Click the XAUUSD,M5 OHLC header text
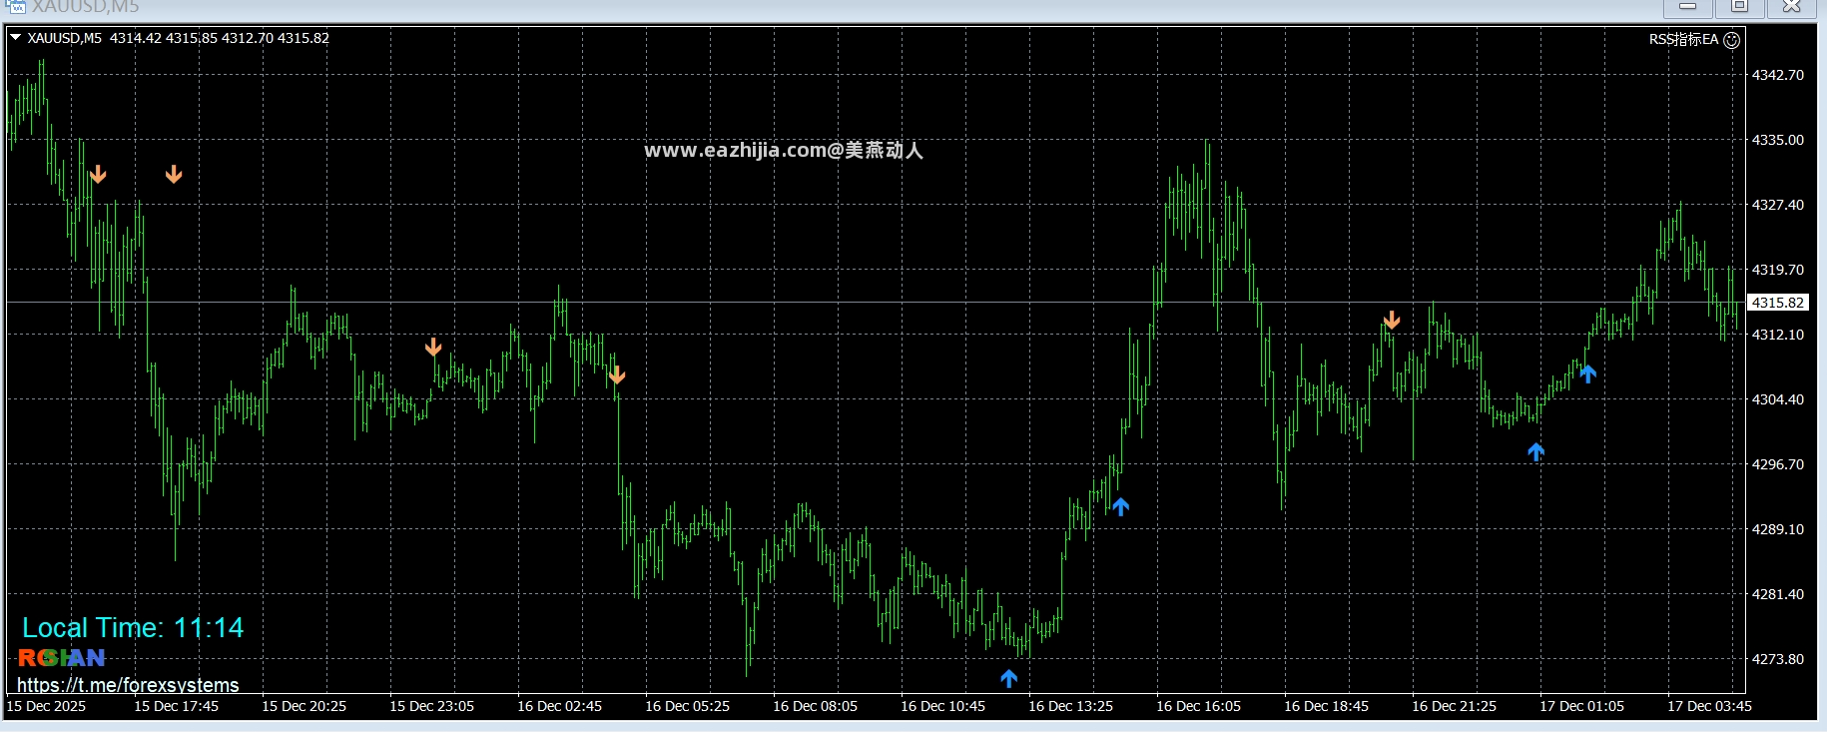1827x732 pixels. 179,38
